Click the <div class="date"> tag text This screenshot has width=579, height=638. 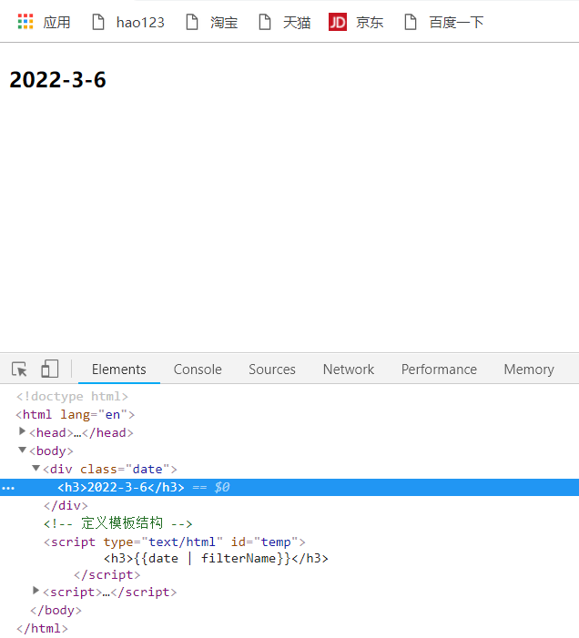tap(110, 469)
